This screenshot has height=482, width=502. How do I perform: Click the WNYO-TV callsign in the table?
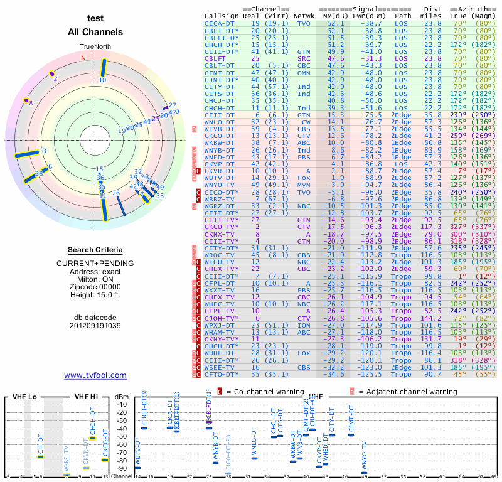(220, 185)
